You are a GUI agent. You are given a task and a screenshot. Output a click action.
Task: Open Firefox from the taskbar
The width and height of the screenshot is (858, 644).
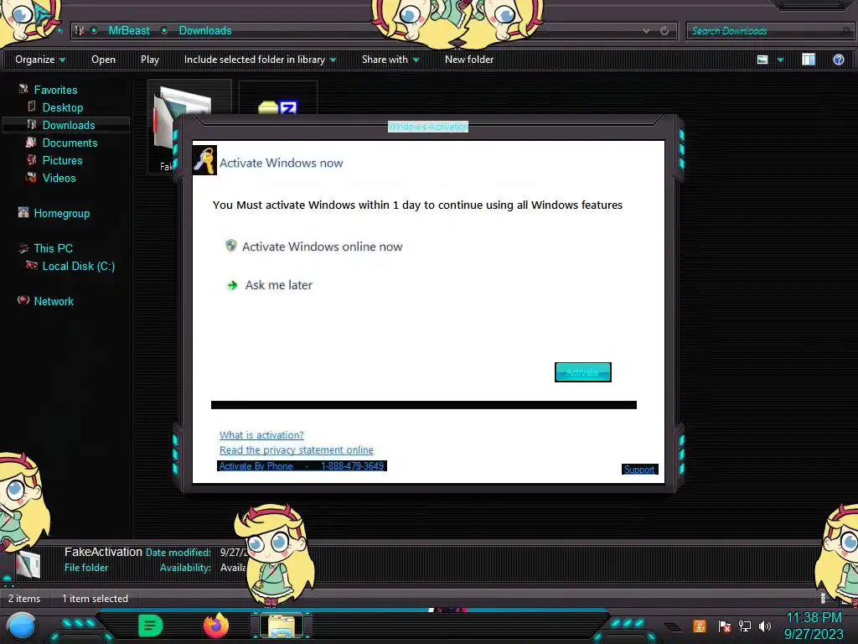pyautogui.click(x=216, y=626)
